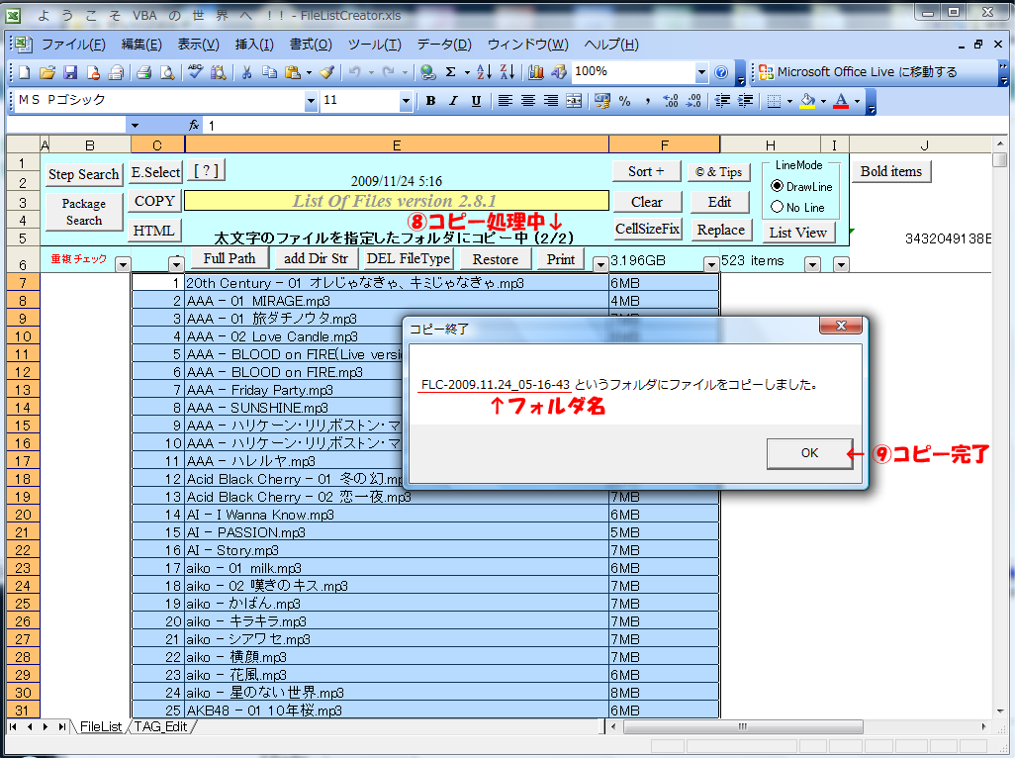
Task: Open filter dropdown beside 重複チェック
Action: pyautogui.click(x=123, y=264)
